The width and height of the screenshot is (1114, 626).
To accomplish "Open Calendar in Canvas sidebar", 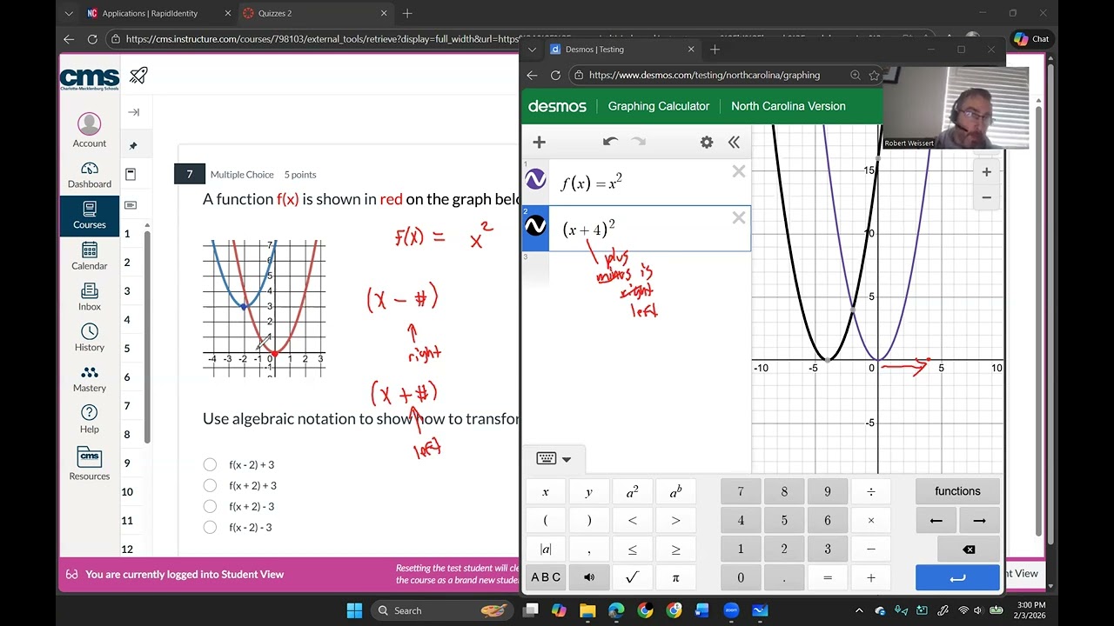I will coord(90,256).
